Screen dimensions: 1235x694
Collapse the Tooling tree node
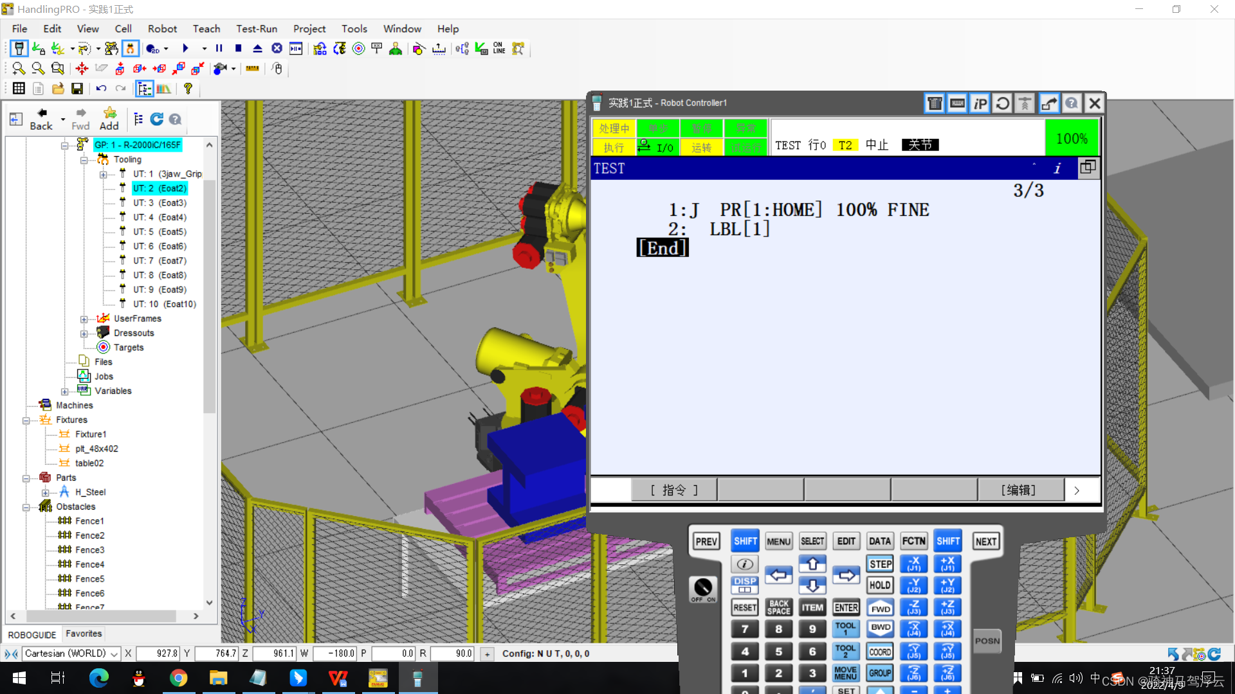coord(84,160)
